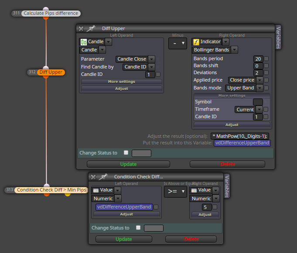Pin the Diff Upper panel
This screenshot has height=253, width=297.
click(91, 29)
